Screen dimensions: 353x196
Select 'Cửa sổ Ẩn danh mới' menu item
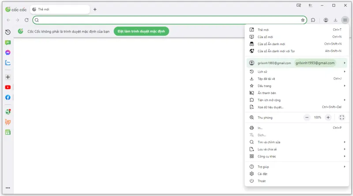[x=297, y=44]
